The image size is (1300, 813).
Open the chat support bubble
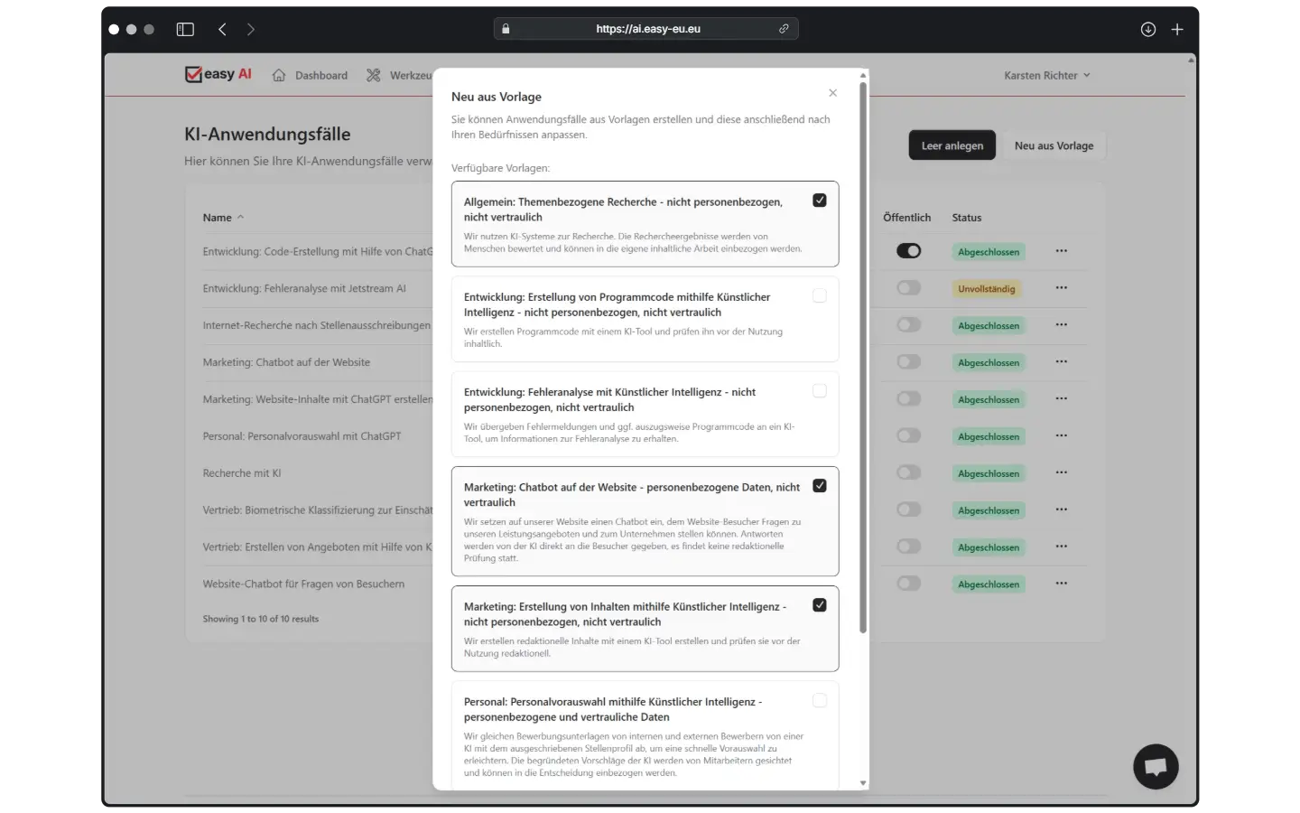click(1156, 766)
